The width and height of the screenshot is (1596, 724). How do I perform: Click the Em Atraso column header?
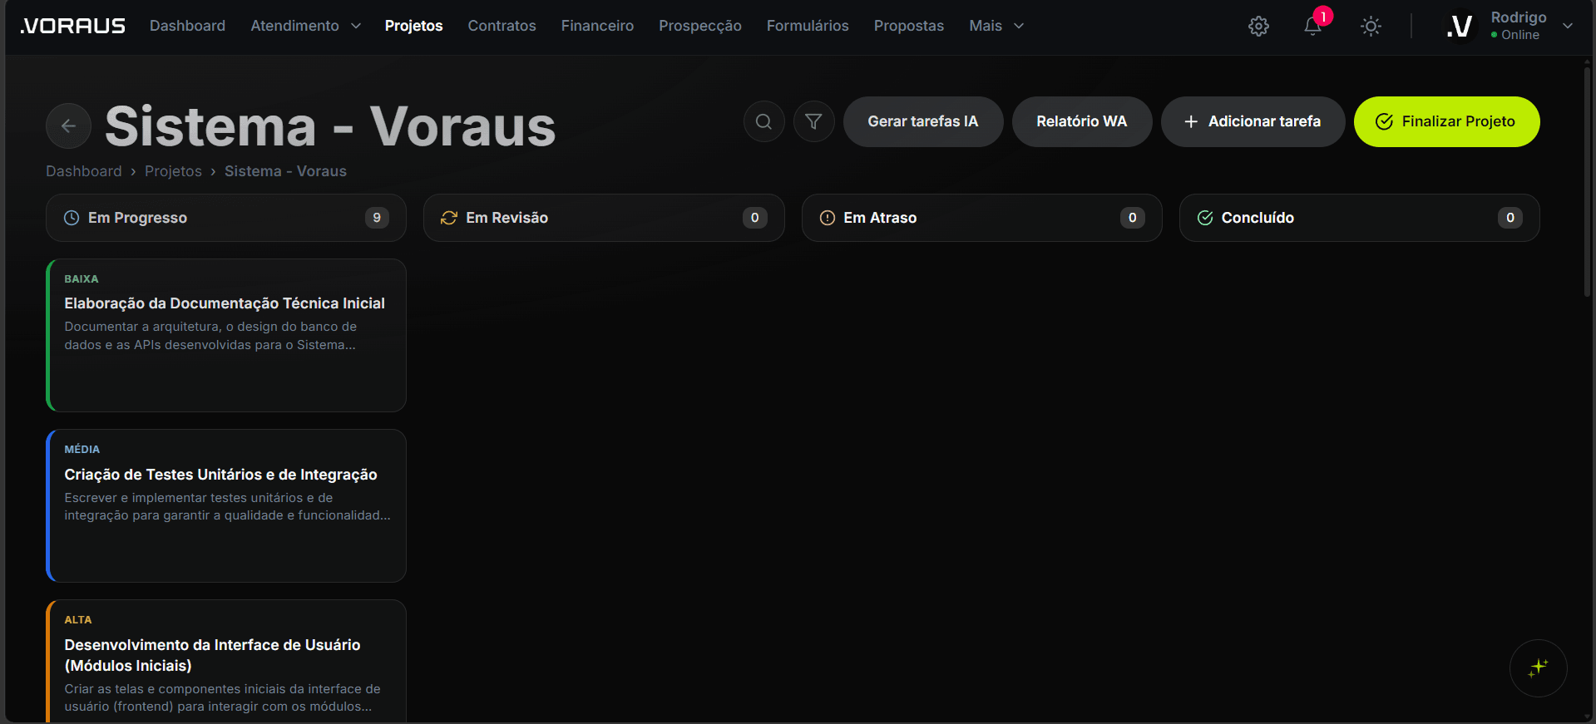pyautogui.click(x=981, y=218)
